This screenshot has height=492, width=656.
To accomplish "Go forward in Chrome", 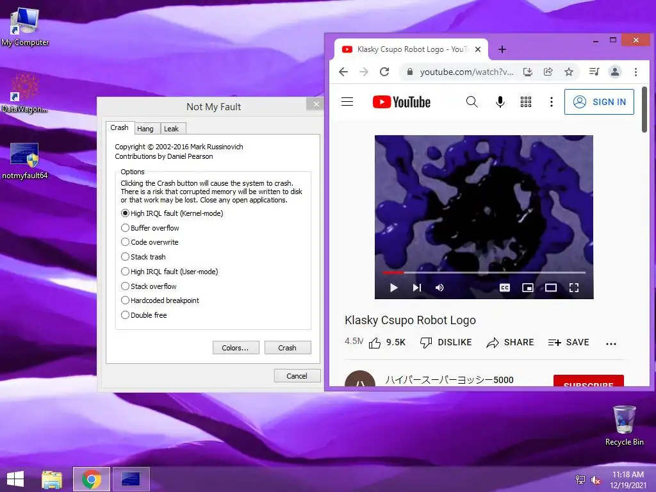I will coord(364,72).
